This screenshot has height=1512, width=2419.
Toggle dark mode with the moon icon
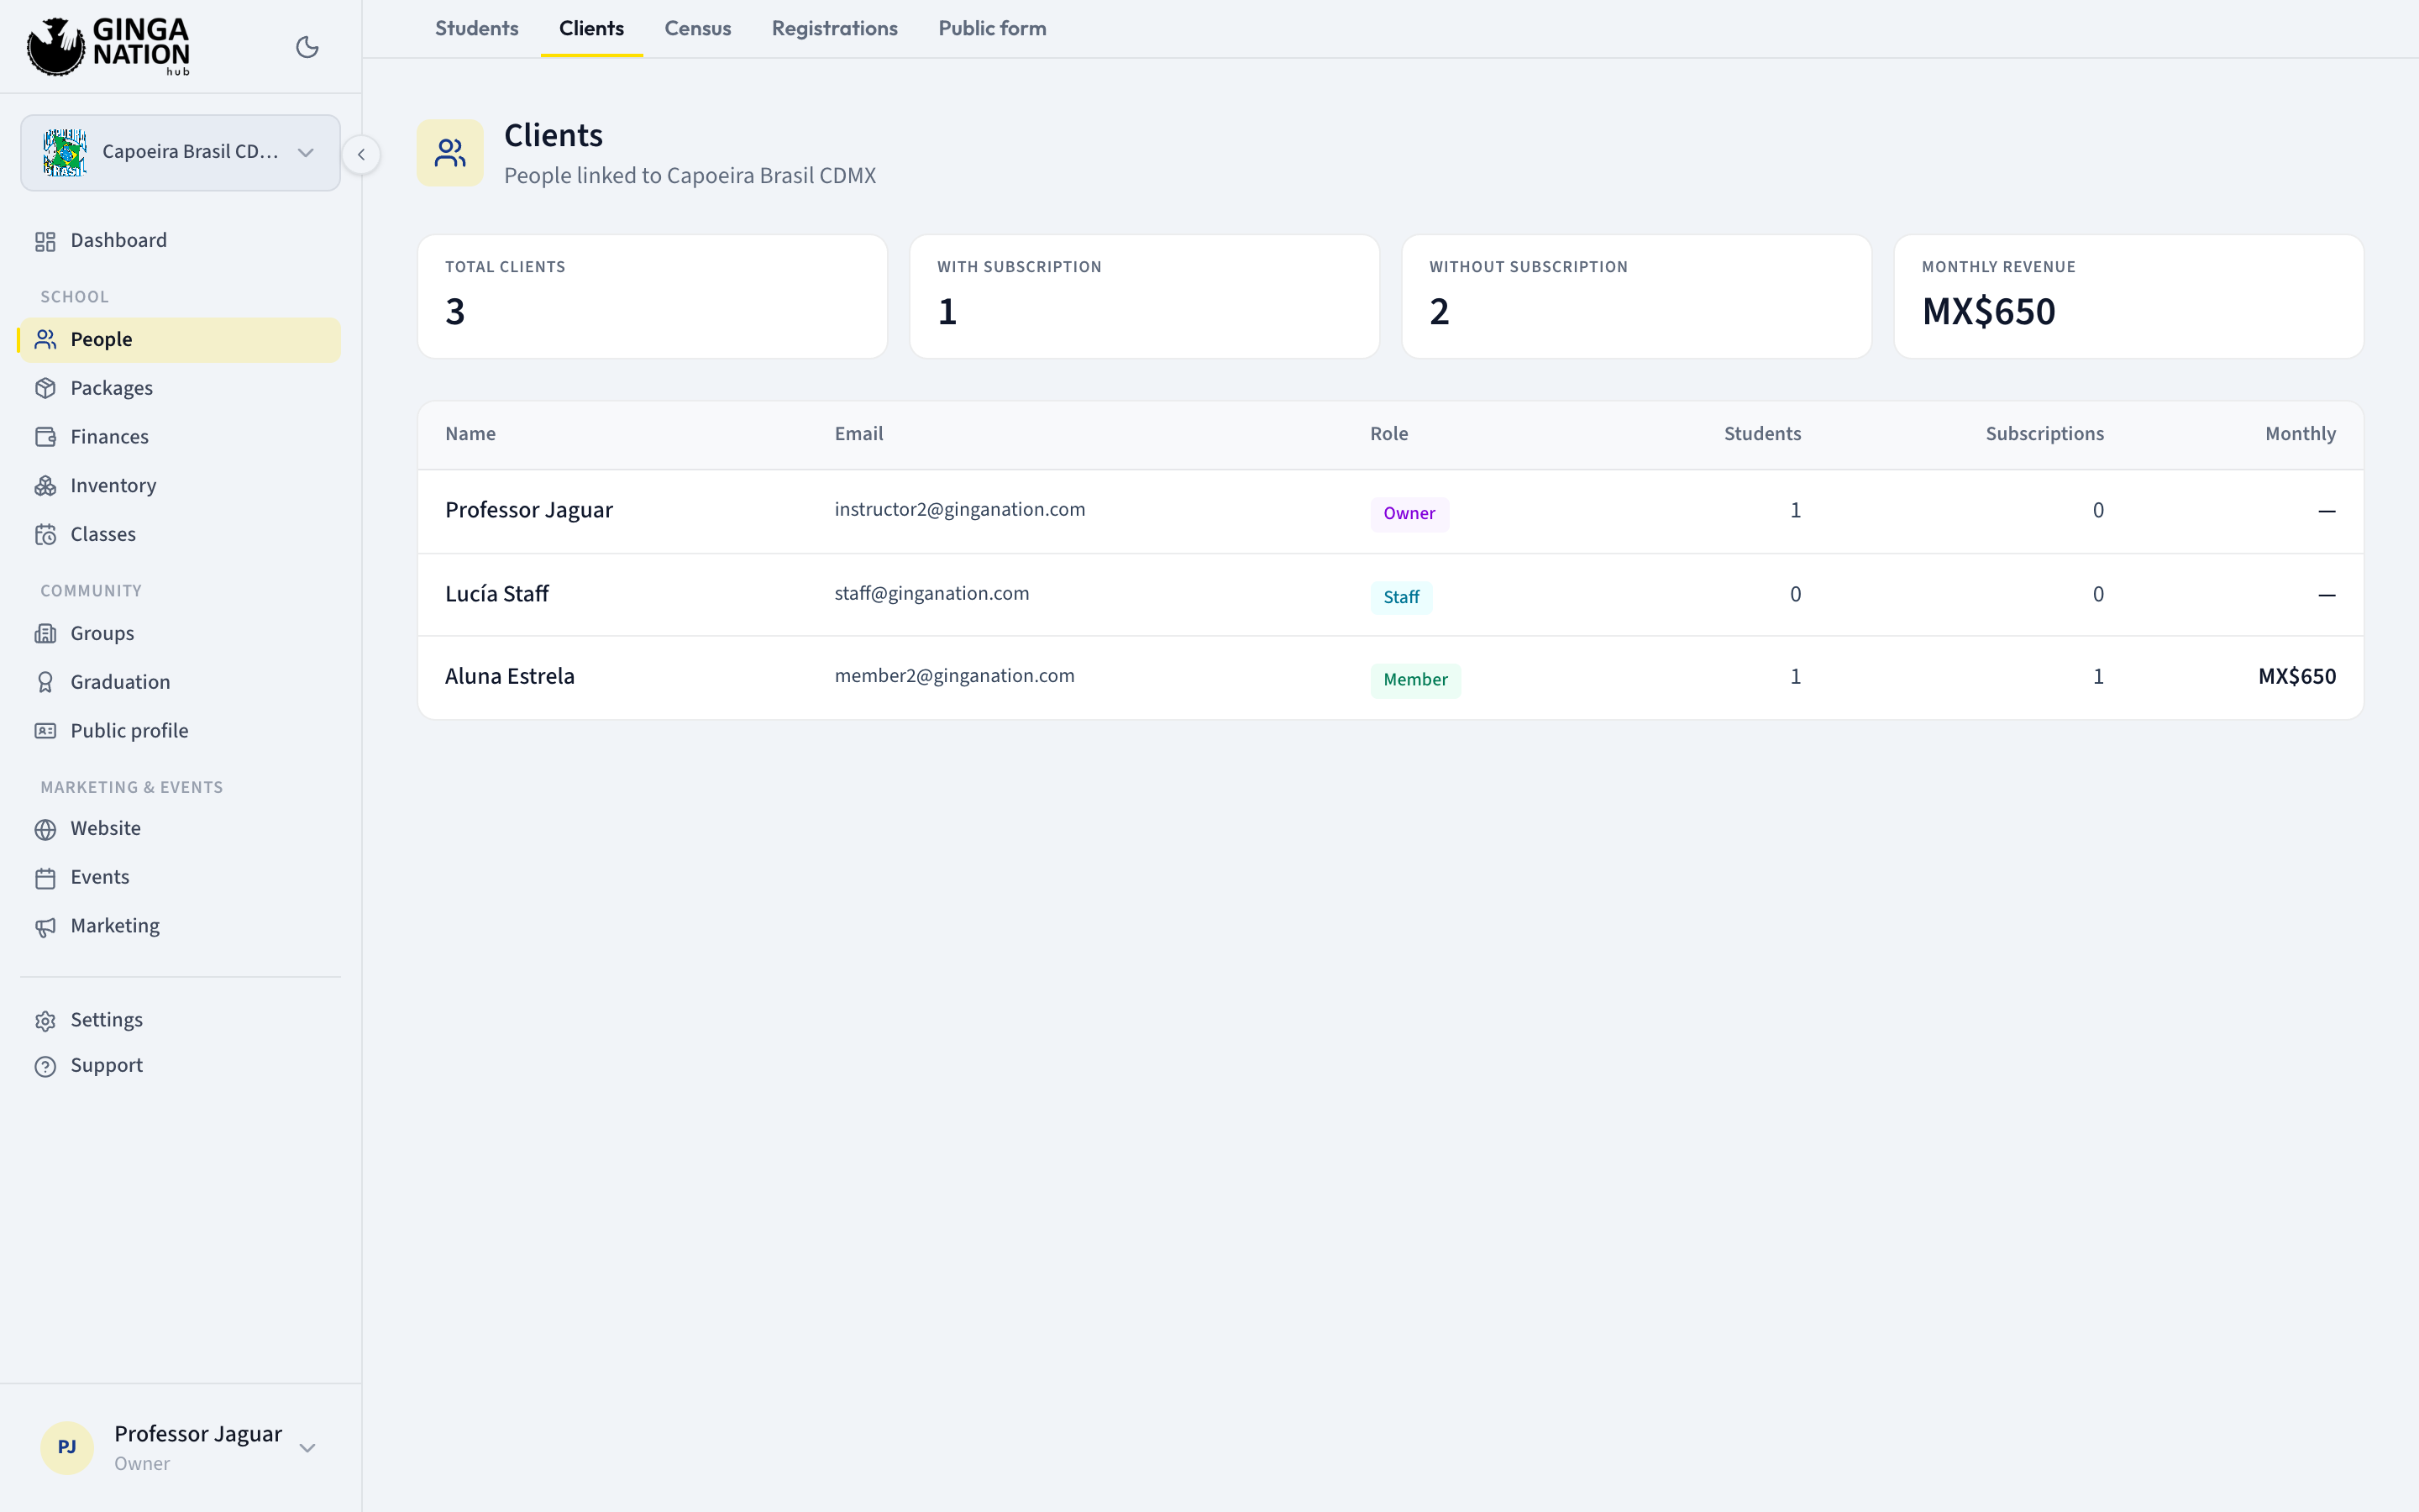click(x=307, y=47)
